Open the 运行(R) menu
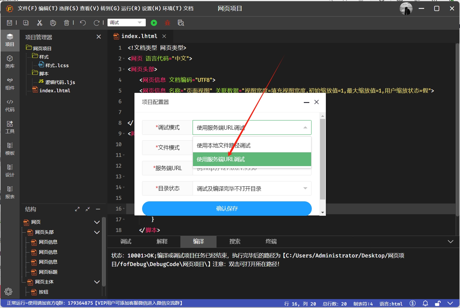The image size is (460, 308). point(130,9)
